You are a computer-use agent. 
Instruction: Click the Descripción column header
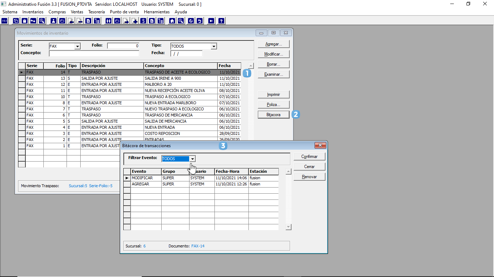point(112,66)
